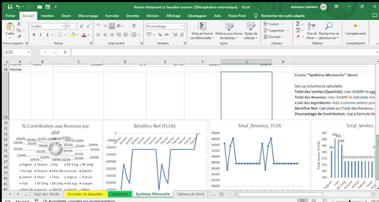The image size is (379, 202).
Task: Open the Données Le Saoudien sheet tab
Action: coord(85,194)
